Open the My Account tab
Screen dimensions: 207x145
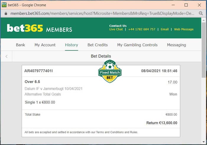pyautogui.click(x=45, y=45)
